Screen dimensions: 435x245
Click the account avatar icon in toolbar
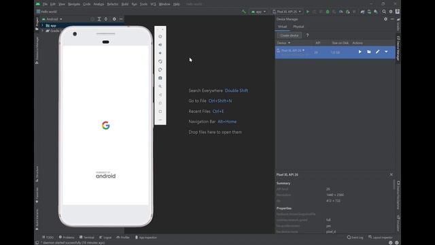click(398, 12)
